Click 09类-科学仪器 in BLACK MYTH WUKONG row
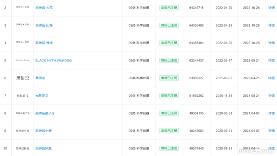Image resolution: width=277 pixels, height=156 pixels. [x=139, y=61]
